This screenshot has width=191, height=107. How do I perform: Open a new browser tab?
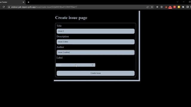(x=29, y=2)
